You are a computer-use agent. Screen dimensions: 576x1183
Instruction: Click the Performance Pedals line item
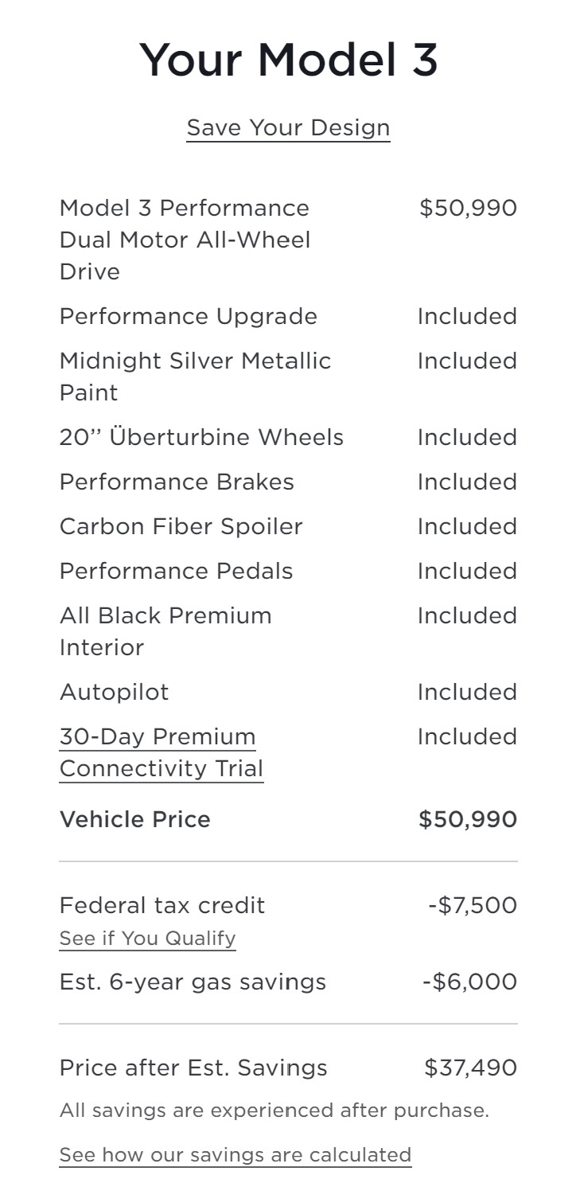pyautogui.click(x=176, y=571)
